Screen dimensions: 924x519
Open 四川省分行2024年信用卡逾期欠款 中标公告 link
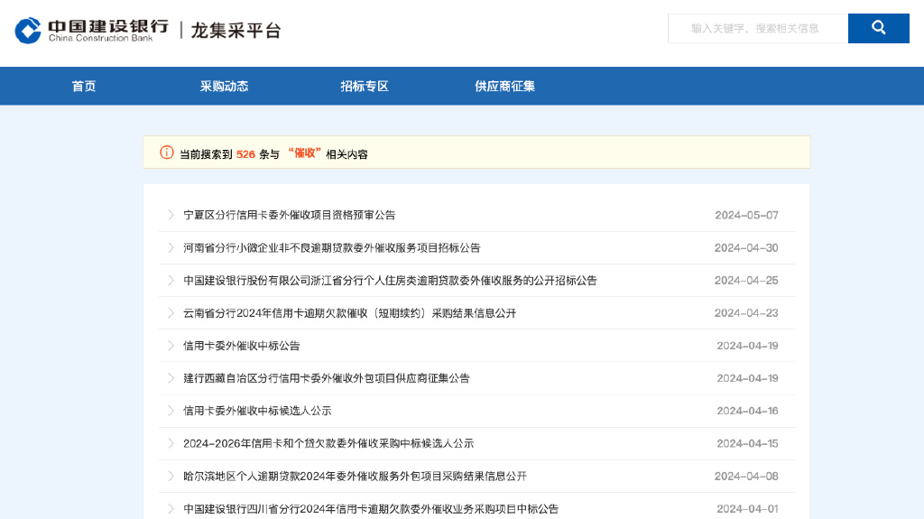[x=371, y=509]
